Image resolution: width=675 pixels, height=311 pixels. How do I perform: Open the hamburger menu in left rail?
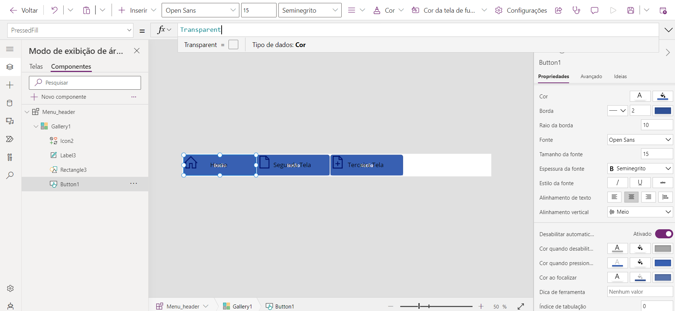[x=10, y=49]
